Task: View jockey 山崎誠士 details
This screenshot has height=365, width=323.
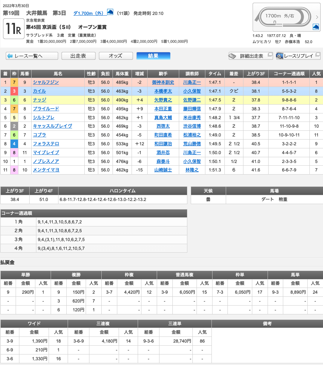Action: pyautogui.click(x=163, y=170)
